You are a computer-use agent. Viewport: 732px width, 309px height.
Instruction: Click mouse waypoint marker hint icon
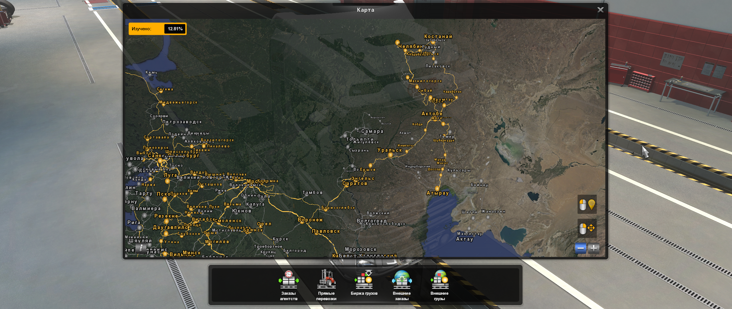click(x=587, y=205)
